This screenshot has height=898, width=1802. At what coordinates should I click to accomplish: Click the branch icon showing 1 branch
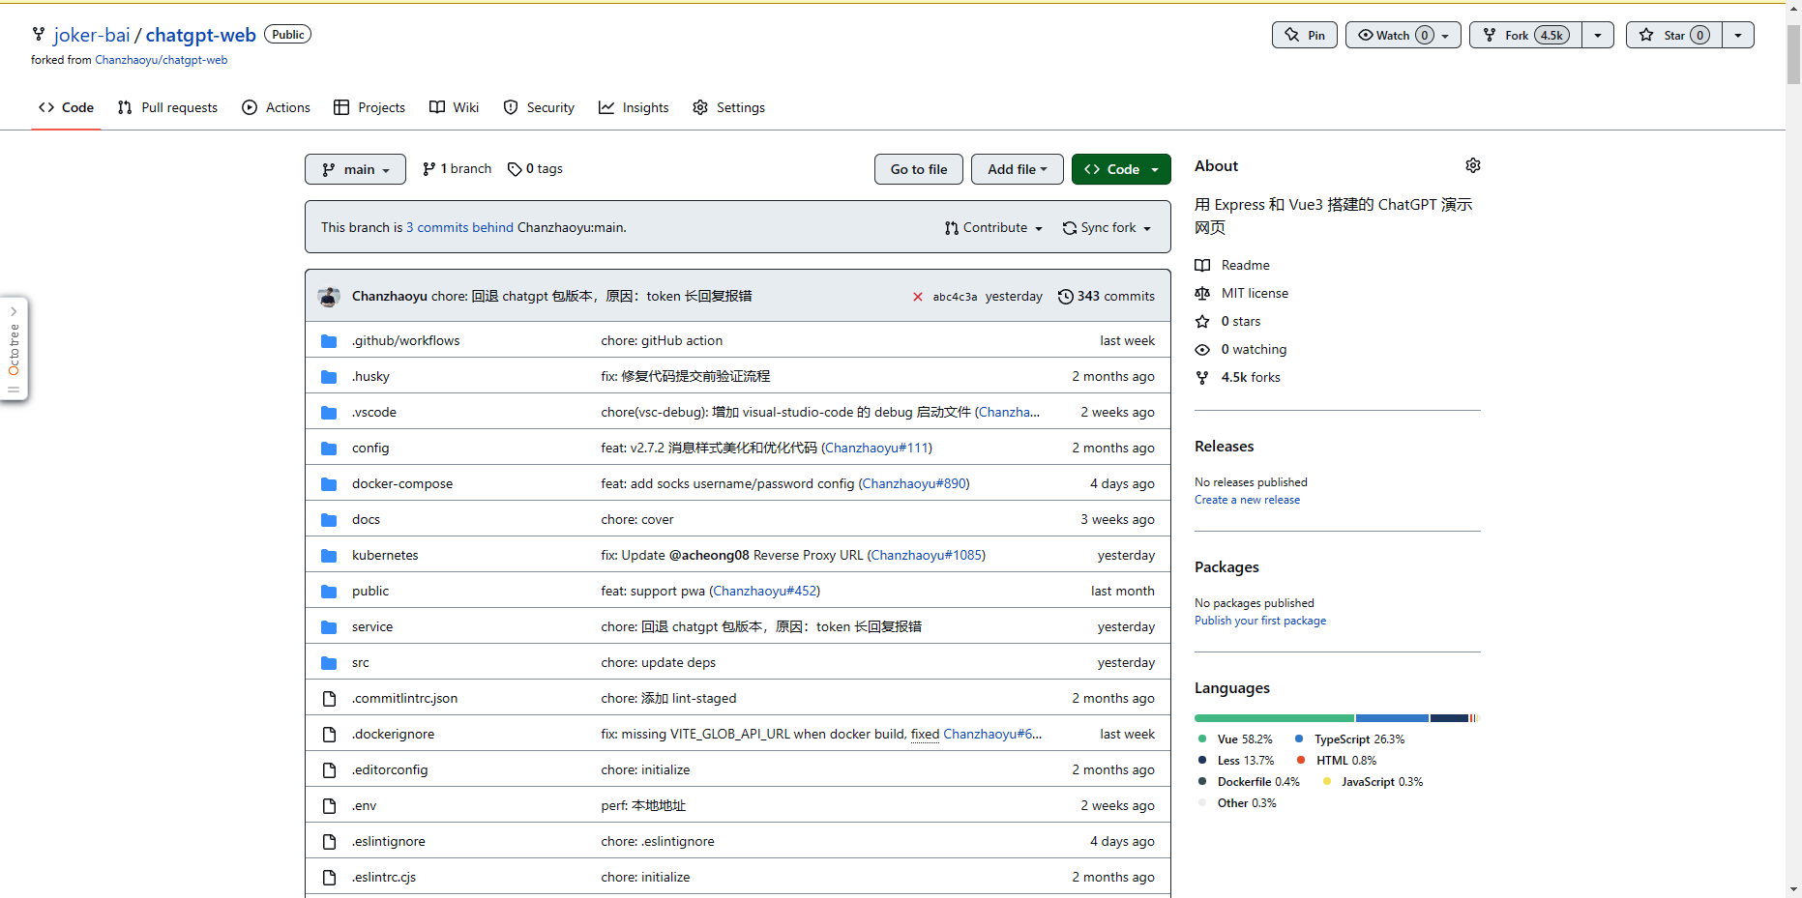point(428,169)
